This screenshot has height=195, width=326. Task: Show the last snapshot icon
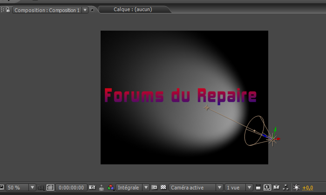pyautogui.click(x=102, y=188)
